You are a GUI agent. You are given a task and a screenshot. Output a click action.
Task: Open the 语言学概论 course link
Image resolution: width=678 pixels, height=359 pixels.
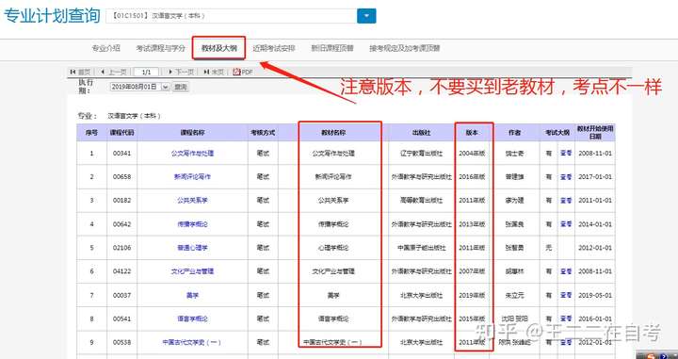(192, 318)
